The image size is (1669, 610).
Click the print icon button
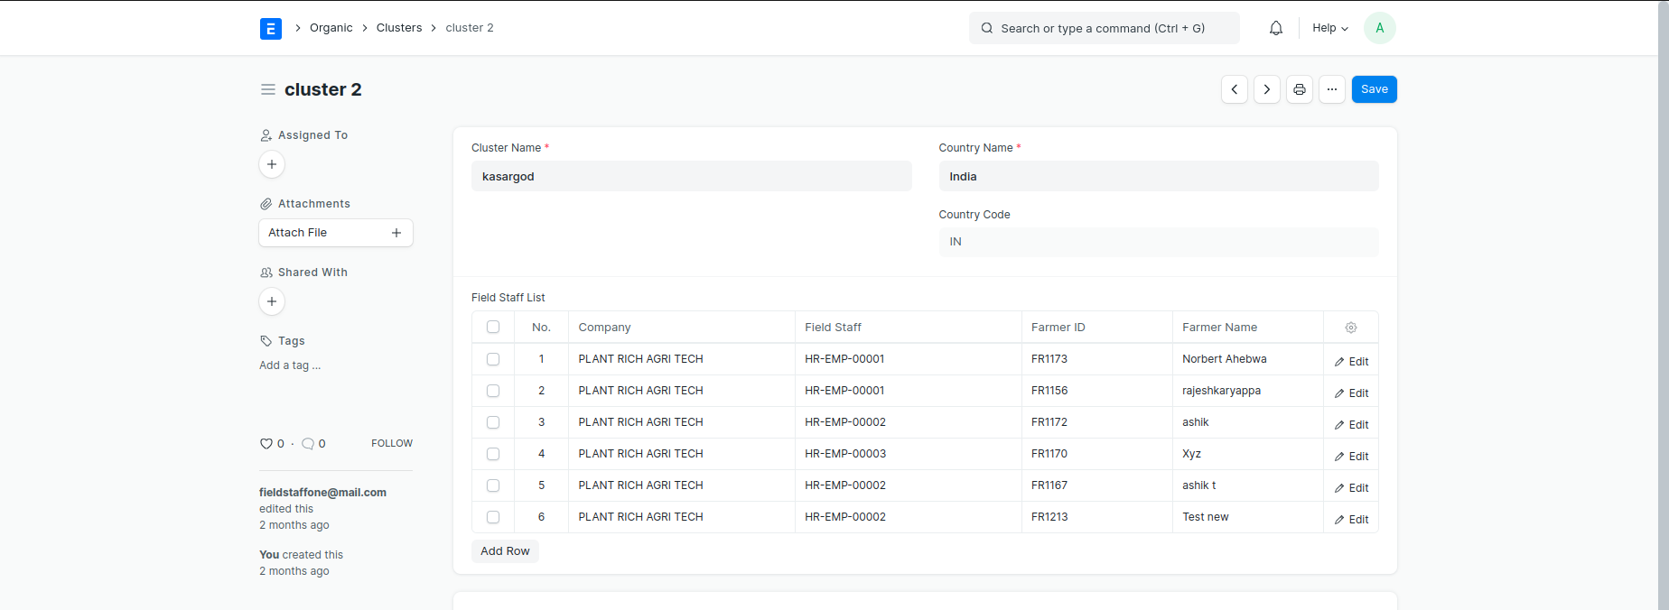(x=1299, y=89)
